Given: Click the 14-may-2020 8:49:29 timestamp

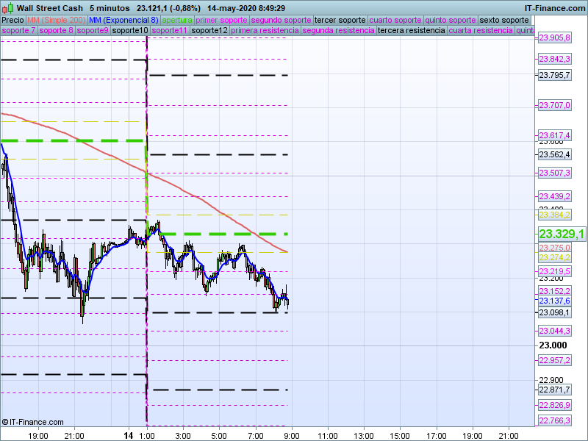Looking at the screenshot, I should click(246, 8).
